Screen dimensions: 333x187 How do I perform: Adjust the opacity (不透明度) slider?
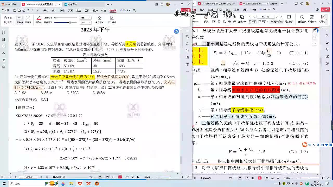click(70, 23)
